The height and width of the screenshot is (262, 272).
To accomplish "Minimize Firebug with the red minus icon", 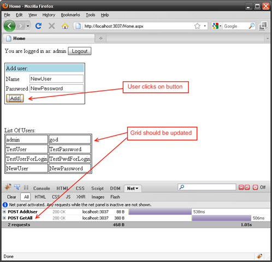I will 241,187.
